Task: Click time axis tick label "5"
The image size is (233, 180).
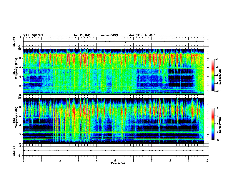Action: 115,161
